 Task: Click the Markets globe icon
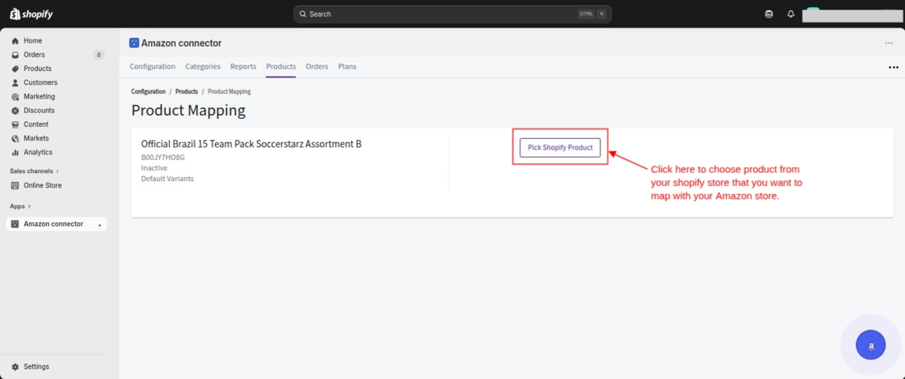pyautogui.click(x=15, y=138)
